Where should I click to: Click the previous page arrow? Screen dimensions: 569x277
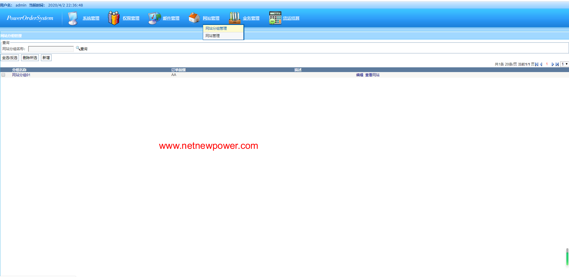541,64
